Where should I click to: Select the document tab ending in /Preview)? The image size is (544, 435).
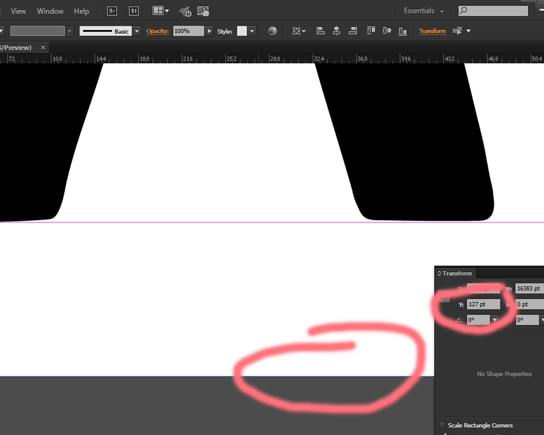pyautogui.click(x=16, y=48)
